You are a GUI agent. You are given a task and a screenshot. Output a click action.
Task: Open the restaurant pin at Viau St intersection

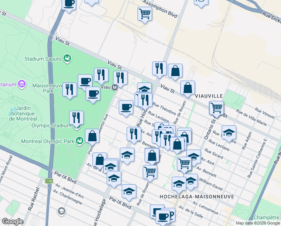click(159, 69)
